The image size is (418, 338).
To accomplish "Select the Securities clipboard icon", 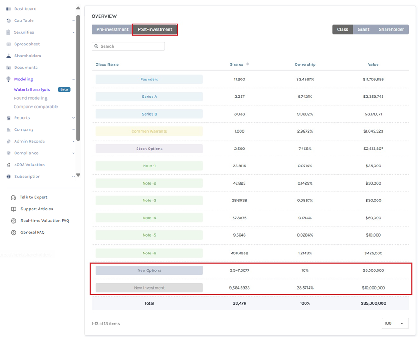I will pos(8,32).
